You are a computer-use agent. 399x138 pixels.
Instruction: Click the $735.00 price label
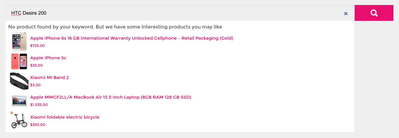click(x=38, y=46)
